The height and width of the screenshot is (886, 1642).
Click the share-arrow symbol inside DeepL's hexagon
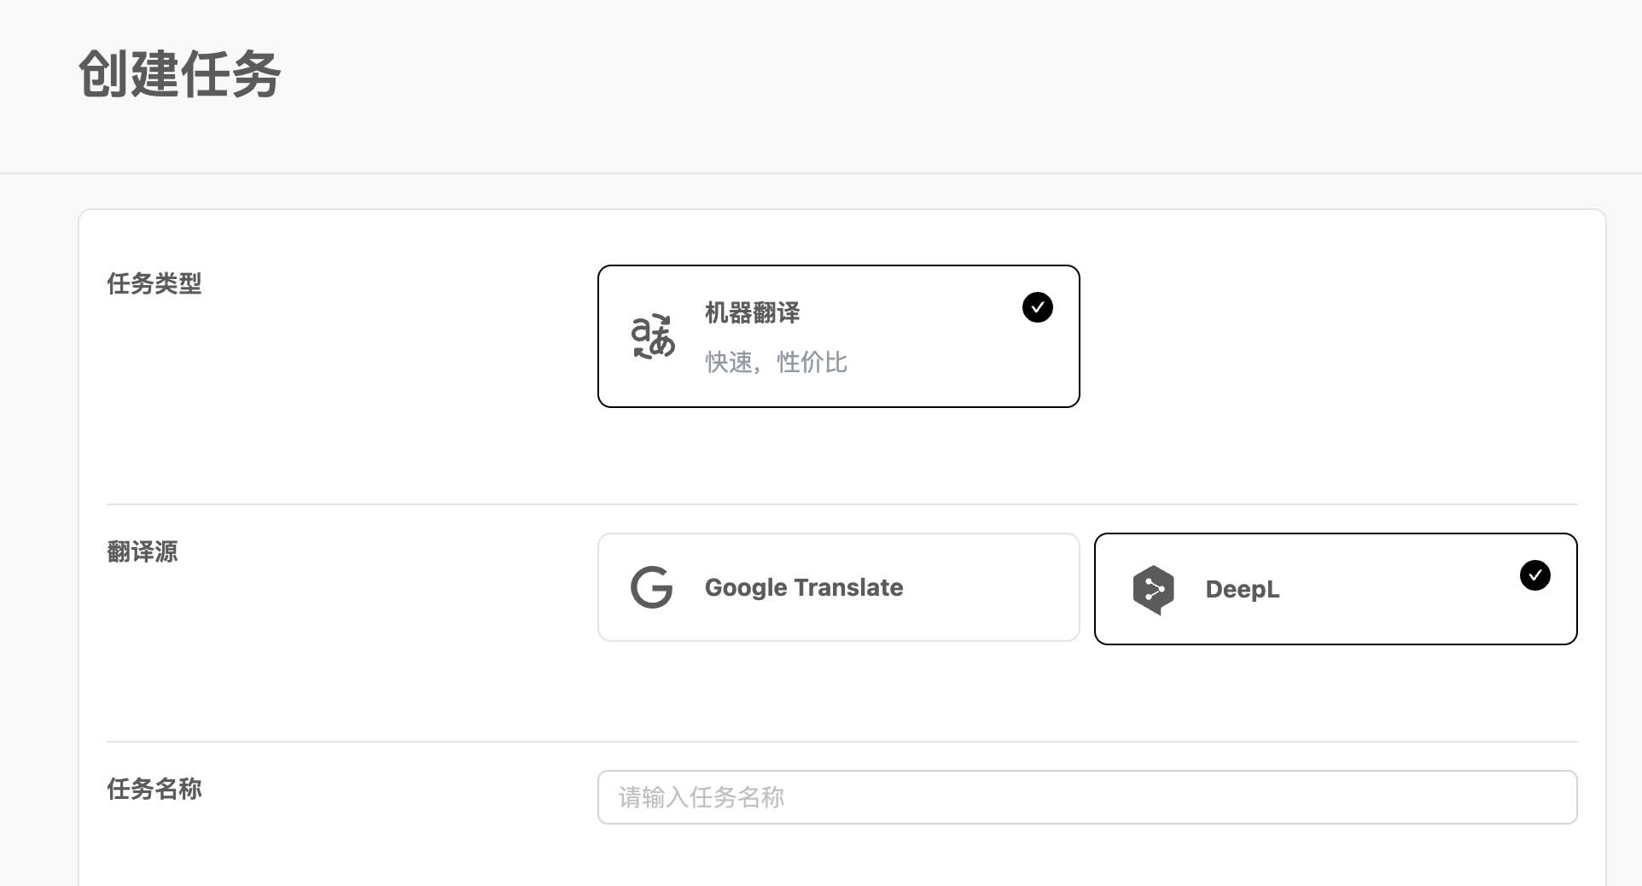pos(1154,588)
